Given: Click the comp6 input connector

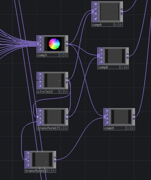Looking at the screenshot, I should point(93,11).
